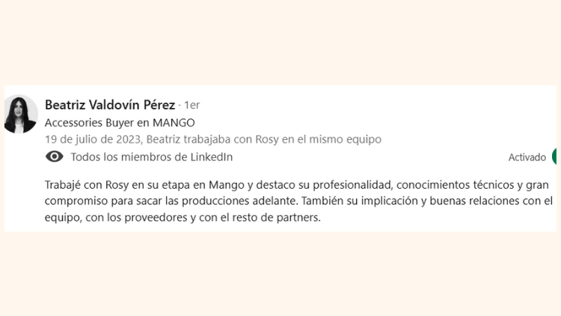The height and width of the screenshot is (316, 561).
Task: Click the name Beatriz Valdovín Pérez
Action: click(110, 105)
